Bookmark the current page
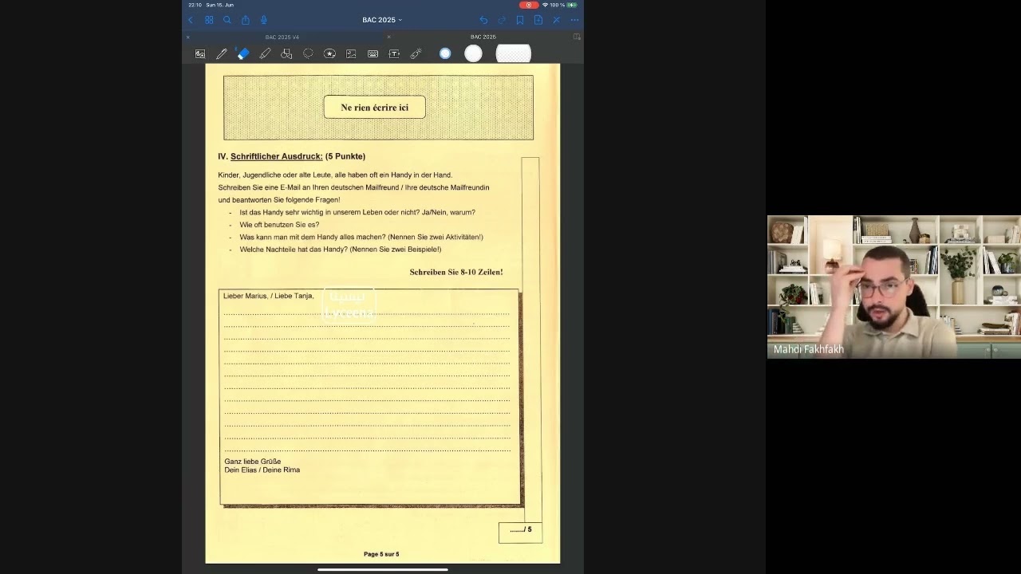 click(x=520, y=20)
